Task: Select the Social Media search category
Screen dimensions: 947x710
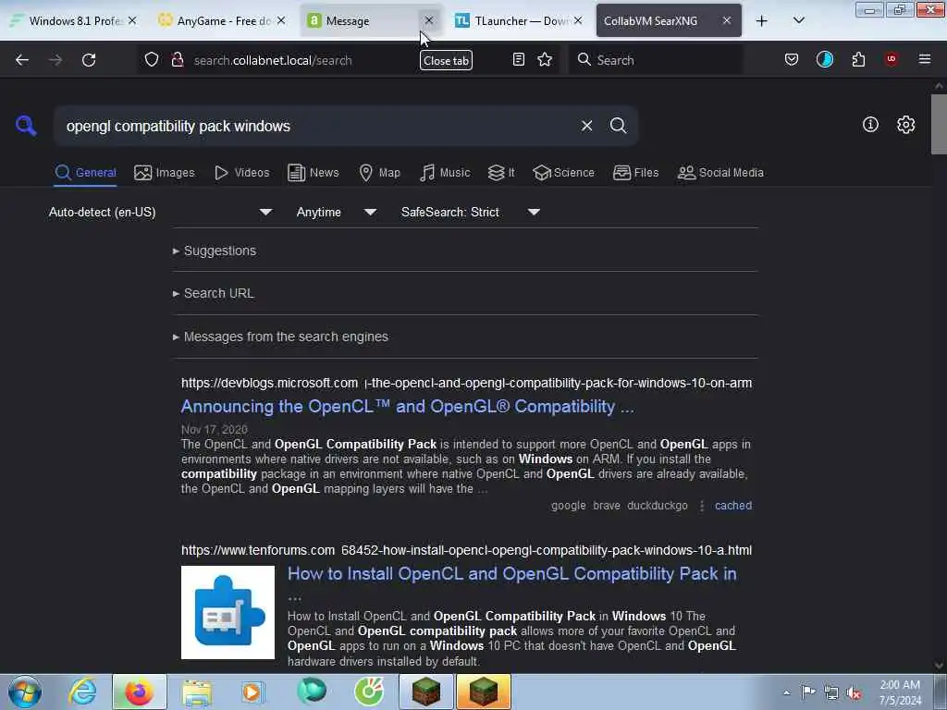Action: click(719, 173)
